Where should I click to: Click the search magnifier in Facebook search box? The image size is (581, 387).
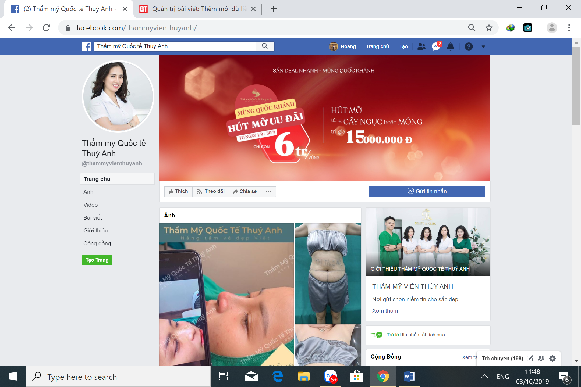(265, 46)
